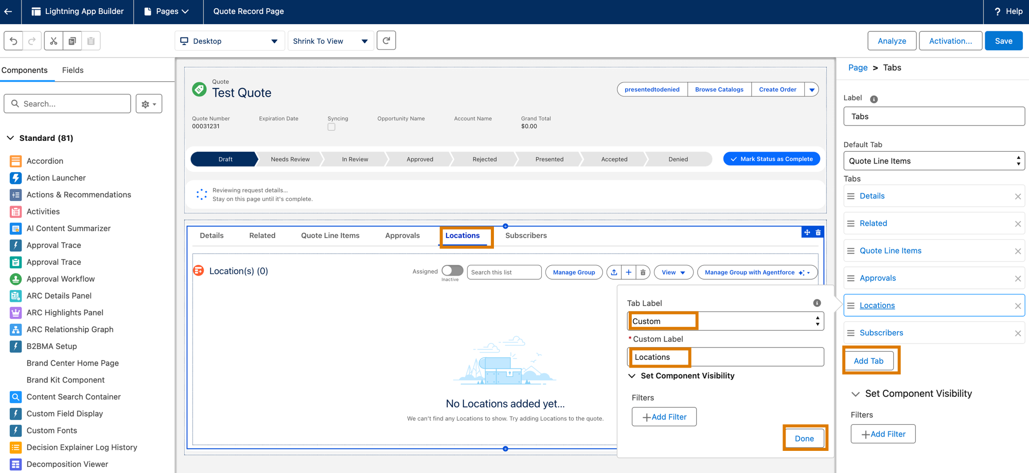Click the Search this list field
Screen dimensions: 1029x473
tap(504, 272)
